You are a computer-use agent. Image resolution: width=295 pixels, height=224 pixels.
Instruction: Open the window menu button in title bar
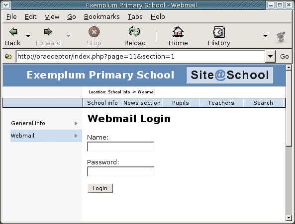coord(6,5)
